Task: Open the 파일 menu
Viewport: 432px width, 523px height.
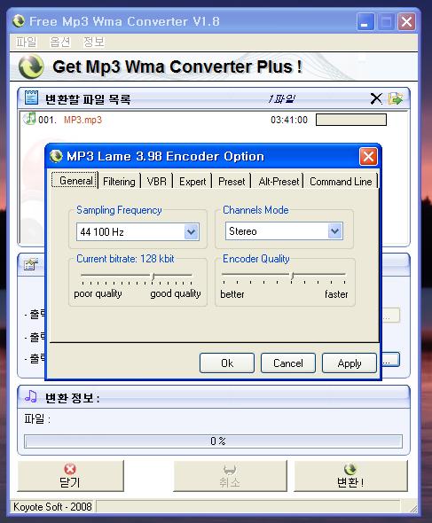Action: pos(27,42)
